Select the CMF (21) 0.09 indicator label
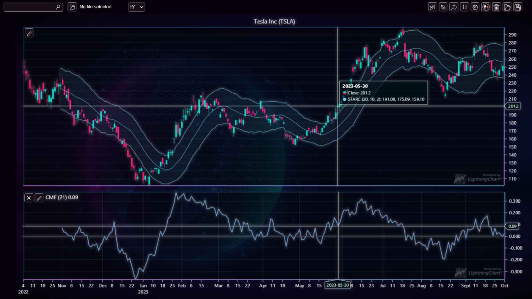 coord(62,198)
